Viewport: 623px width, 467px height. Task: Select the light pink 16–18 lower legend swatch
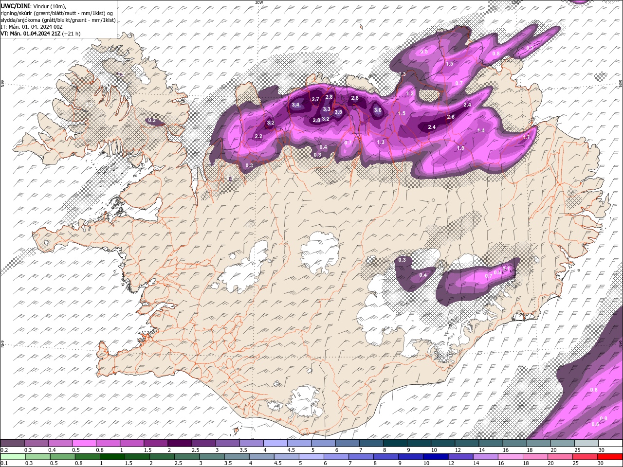pyautogui.click(x=511, y=457)
